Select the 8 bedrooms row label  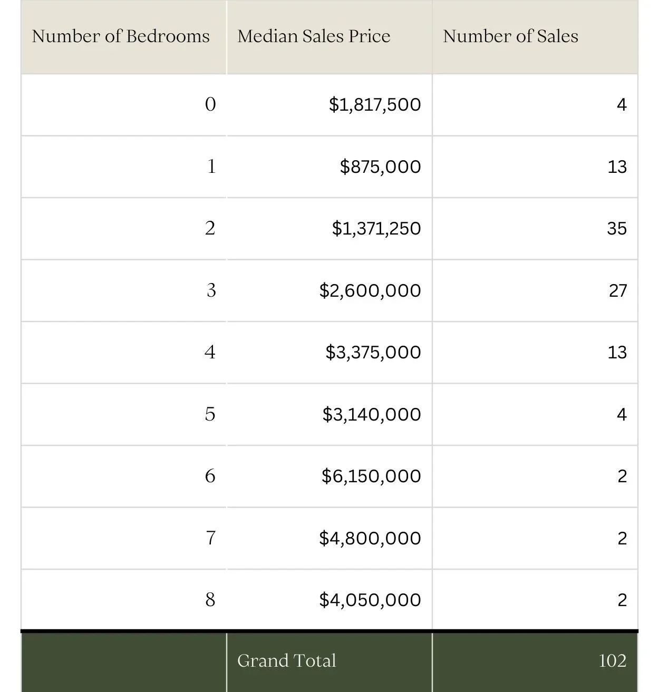(210, 600)
